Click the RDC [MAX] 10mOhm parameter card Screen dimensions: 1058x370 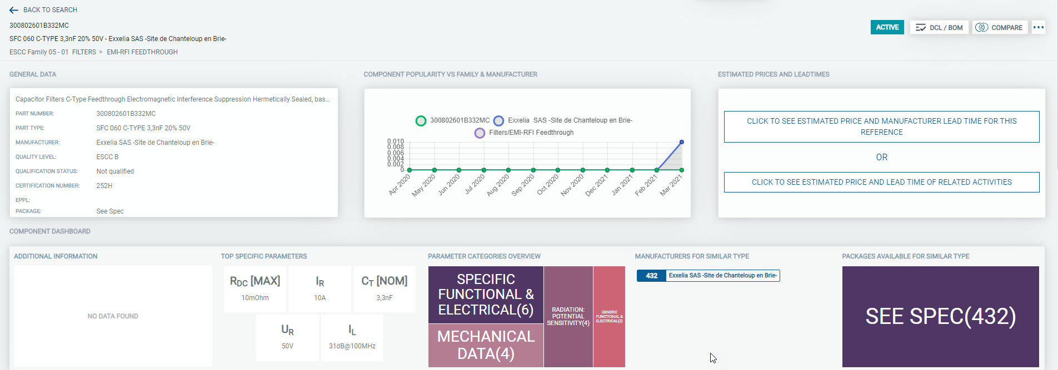(255, 289)
